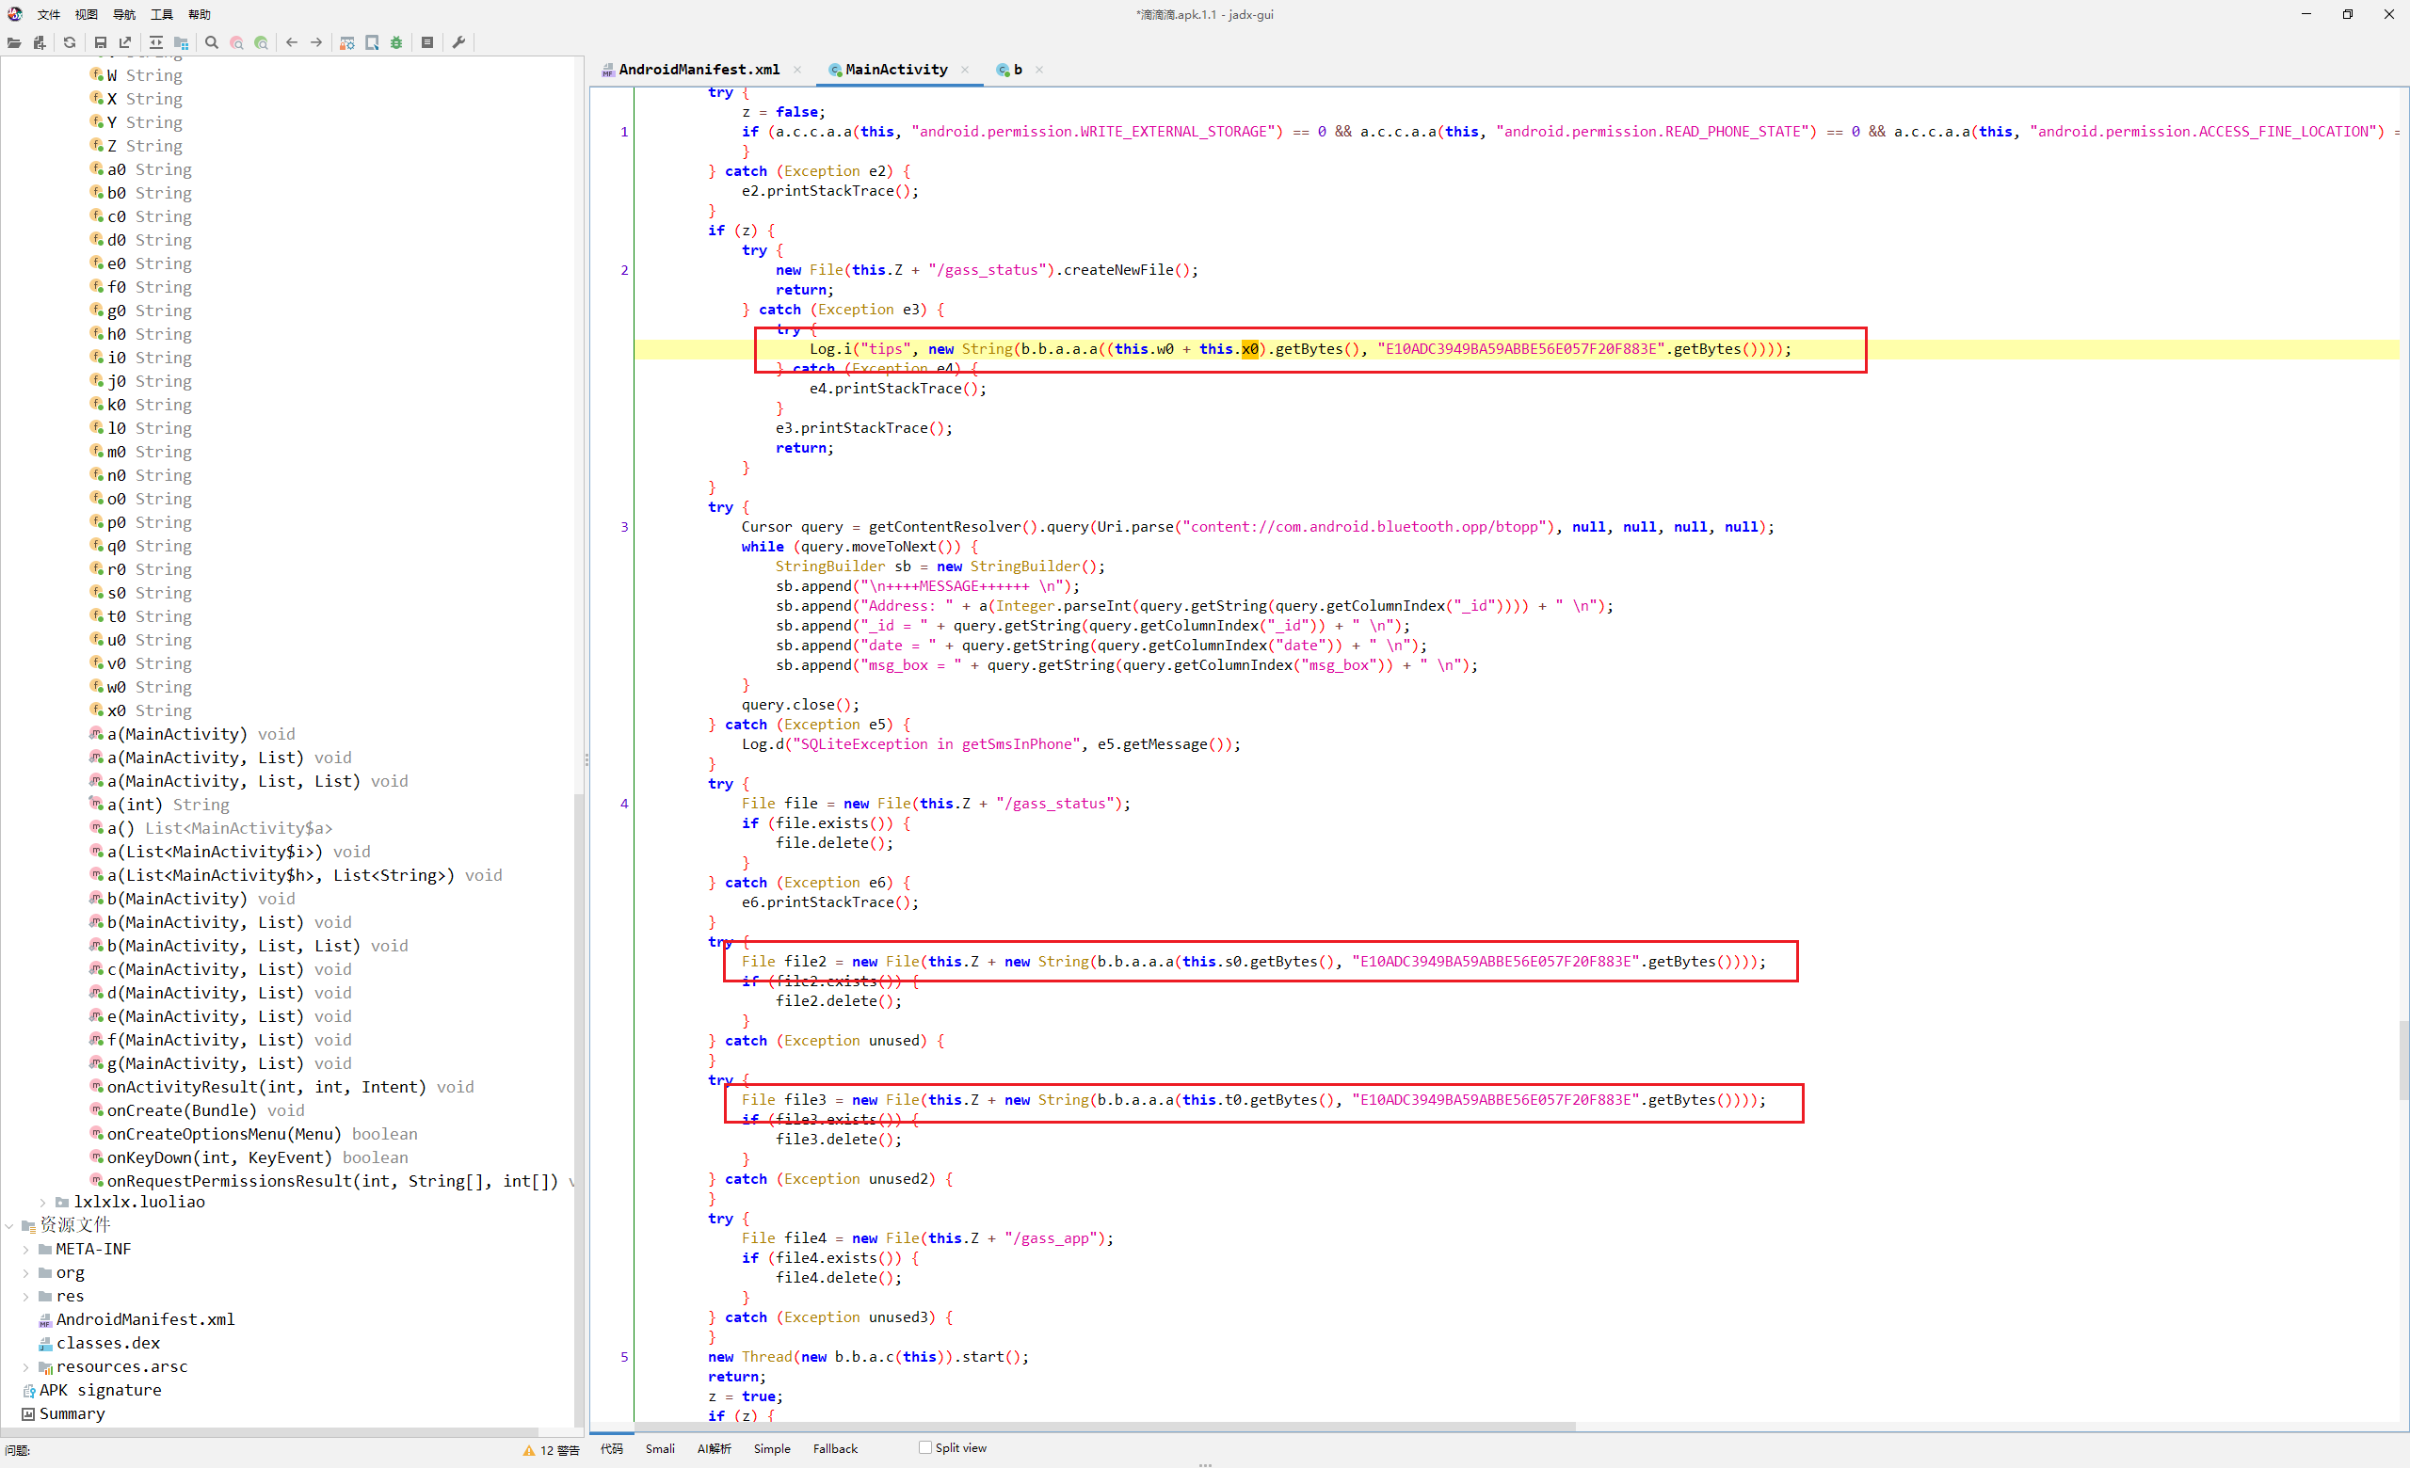Viewport: 2410px width, 1468px height.
Task: Close the AndroidManifest.xml tab
Action: point(797,70)
